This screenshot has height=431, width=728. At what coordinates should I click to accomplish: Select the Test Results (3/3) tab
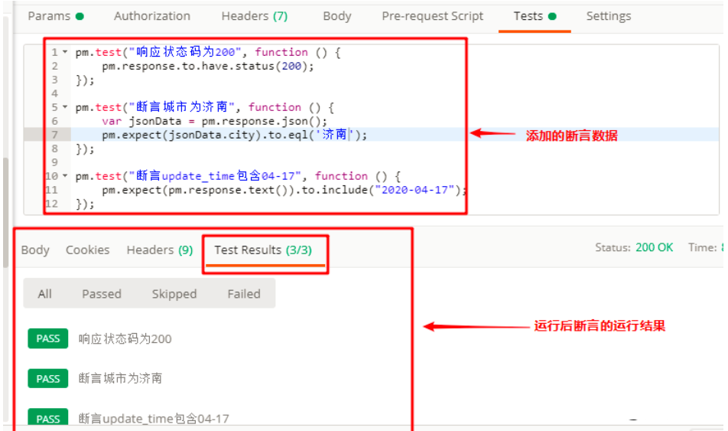point(262,250)
